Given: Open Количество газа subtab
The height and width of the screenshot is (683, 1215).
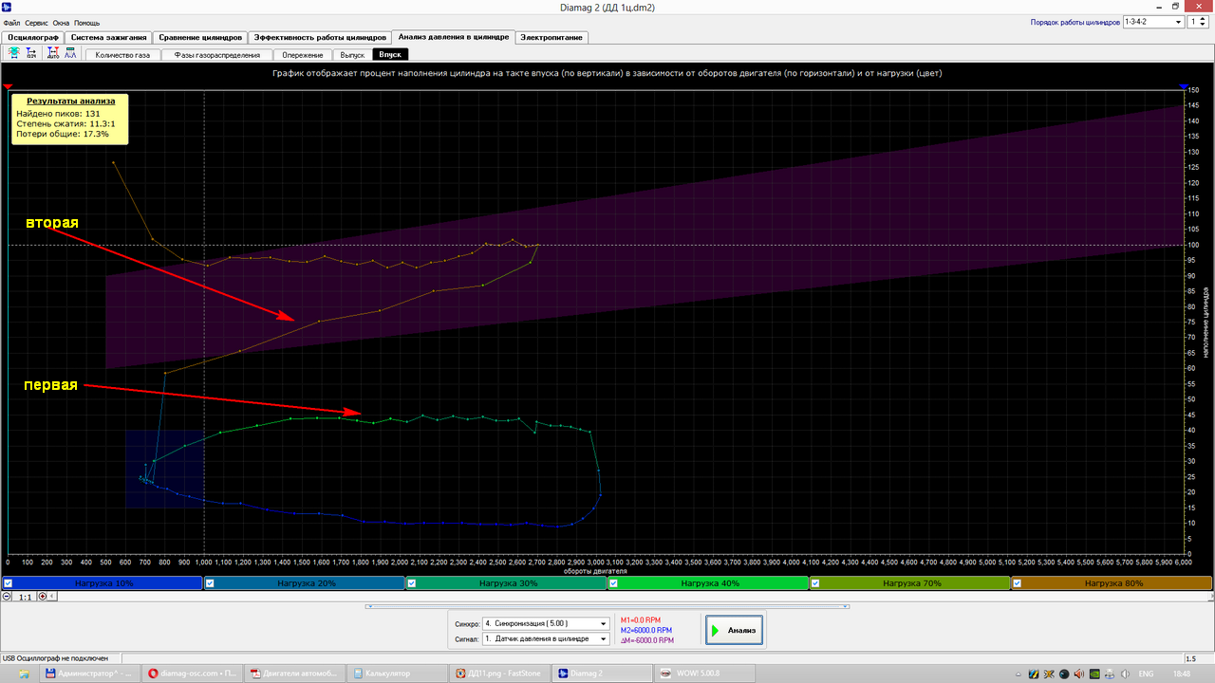Looking at the screenshot, I should [x=122, y=55].
